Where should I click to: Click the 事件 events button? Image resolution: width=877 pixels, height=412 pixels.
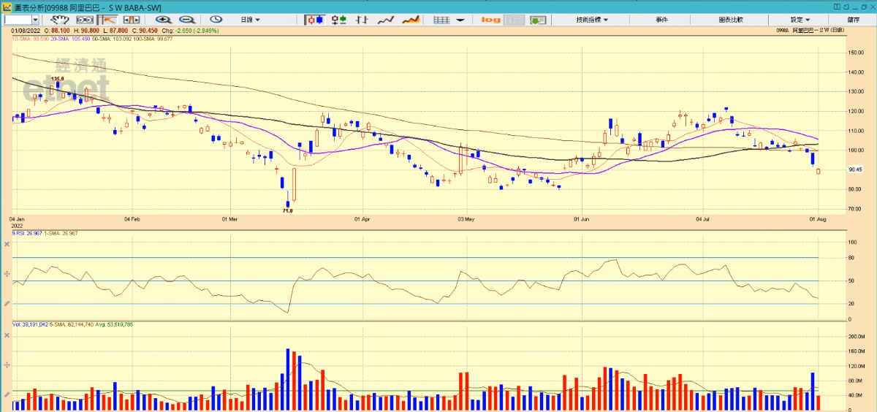click(661, 20)
